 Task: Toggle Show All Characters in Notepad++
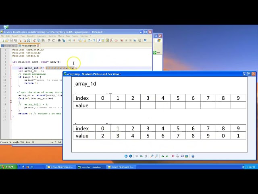tap(94, 40)
